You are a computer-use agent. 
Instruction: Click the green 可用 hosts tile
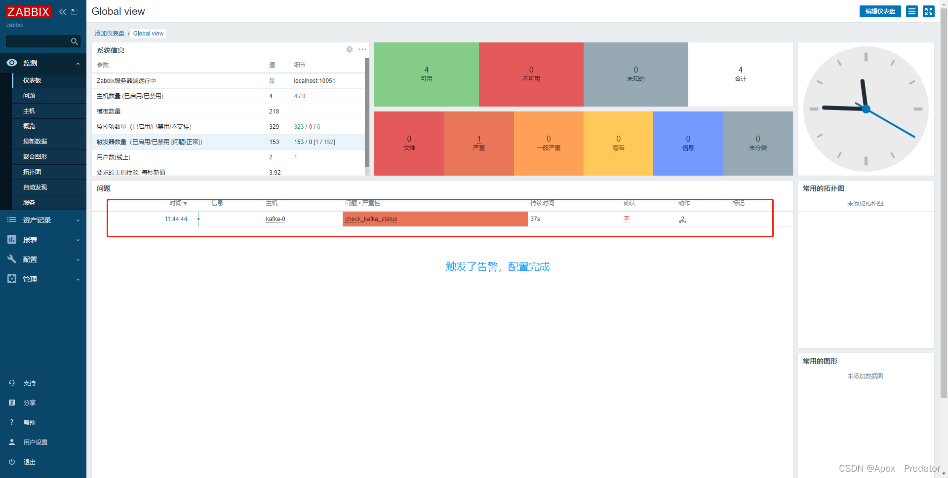427,74
